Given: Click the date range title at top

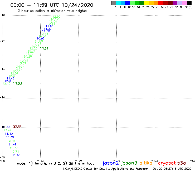Looking at the screenshot, I should [52, 5].
